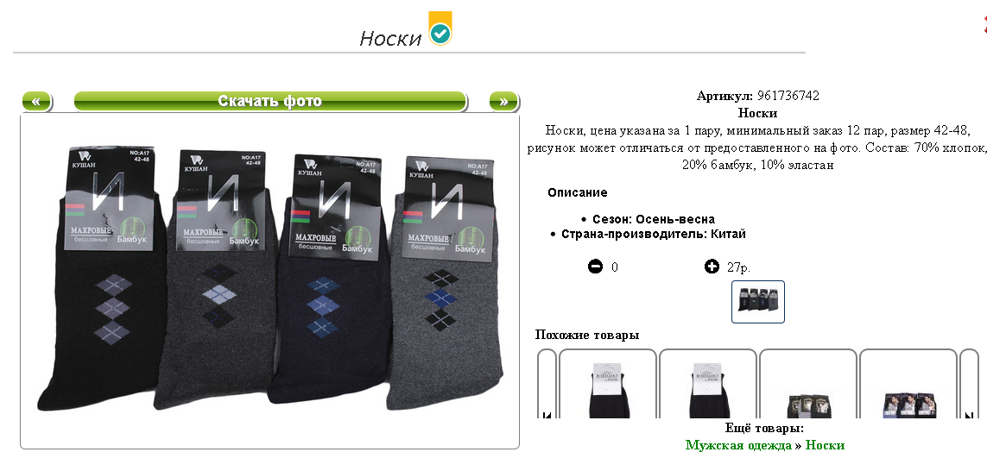Click the article number 961736742
Viewport: 987px width, 452px height.
coord(788,96)
